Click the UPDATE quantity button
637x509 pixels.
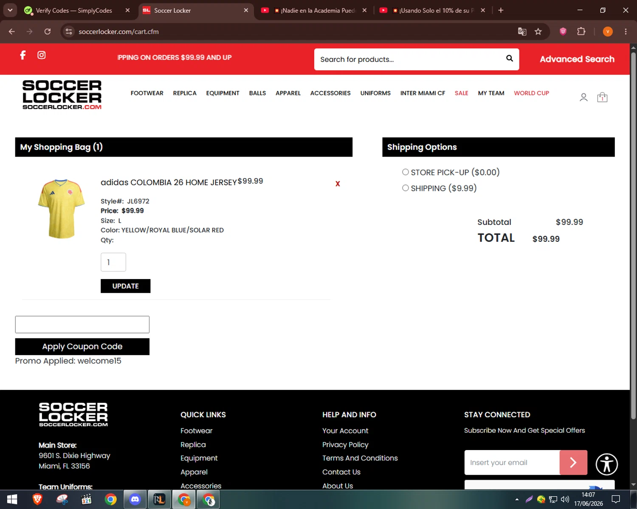pos(125,286)
